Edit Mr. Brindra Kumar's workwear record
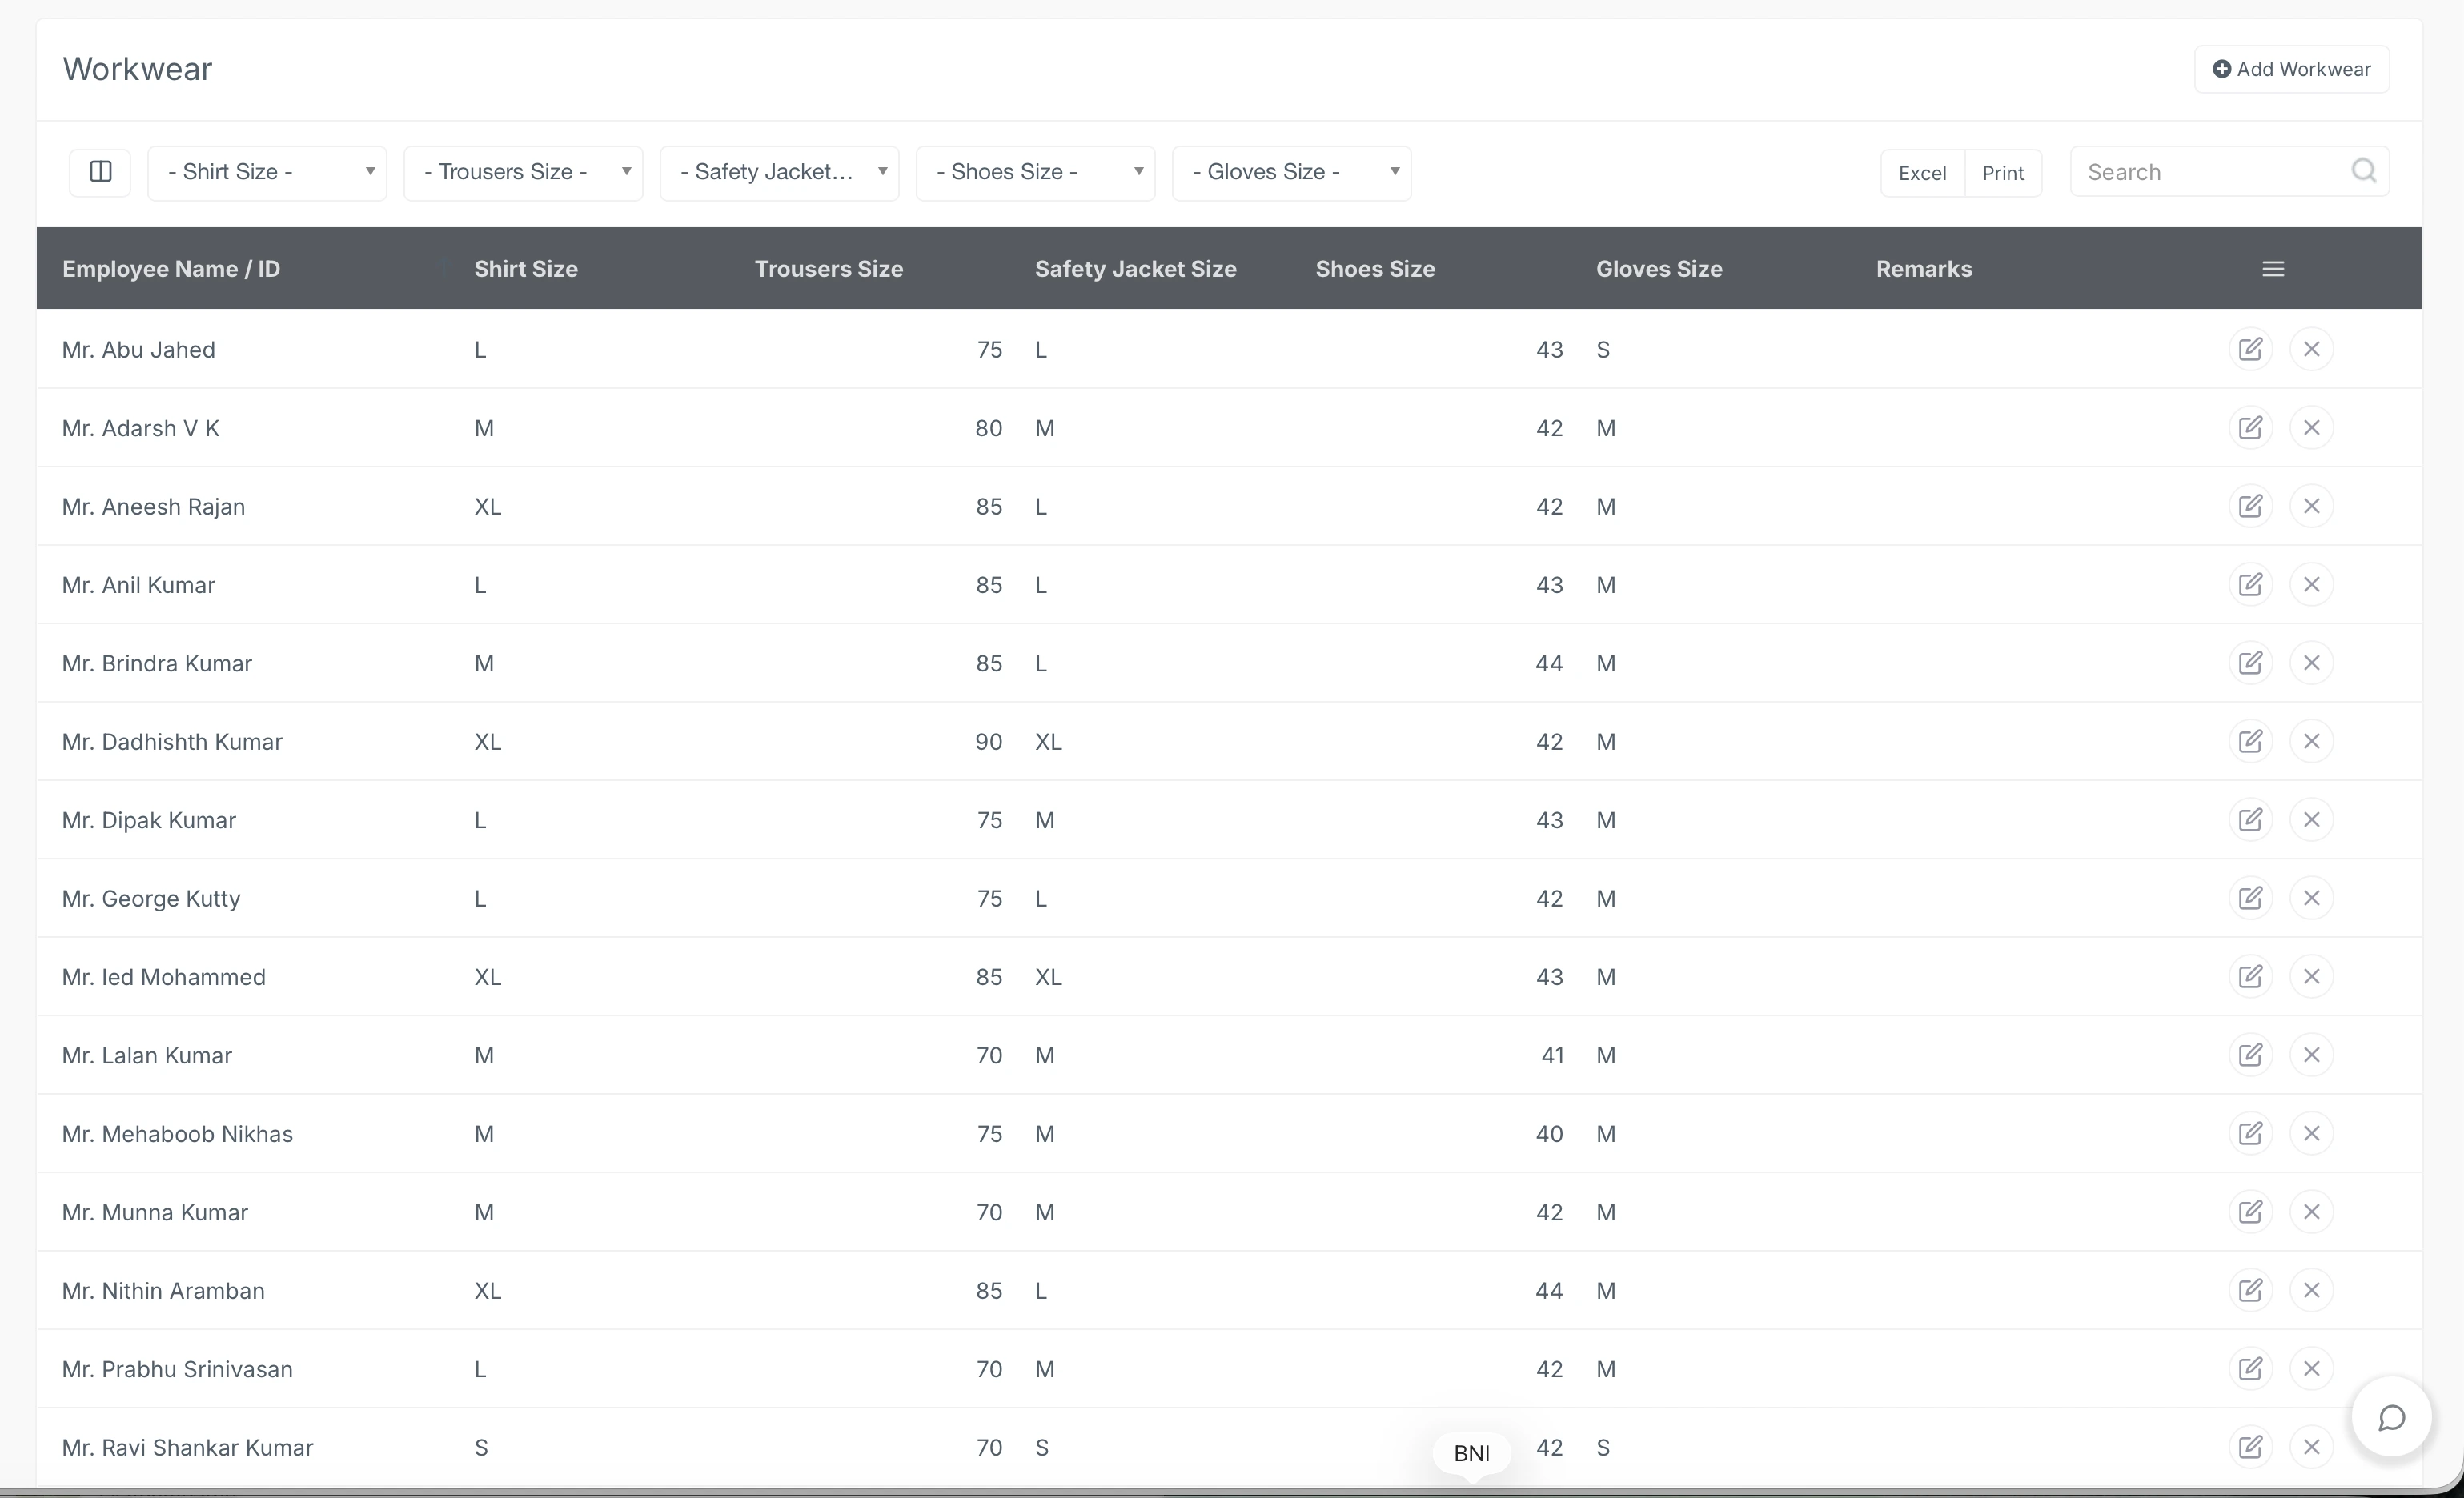The image size is (2464, 1498). (2250, 663)
